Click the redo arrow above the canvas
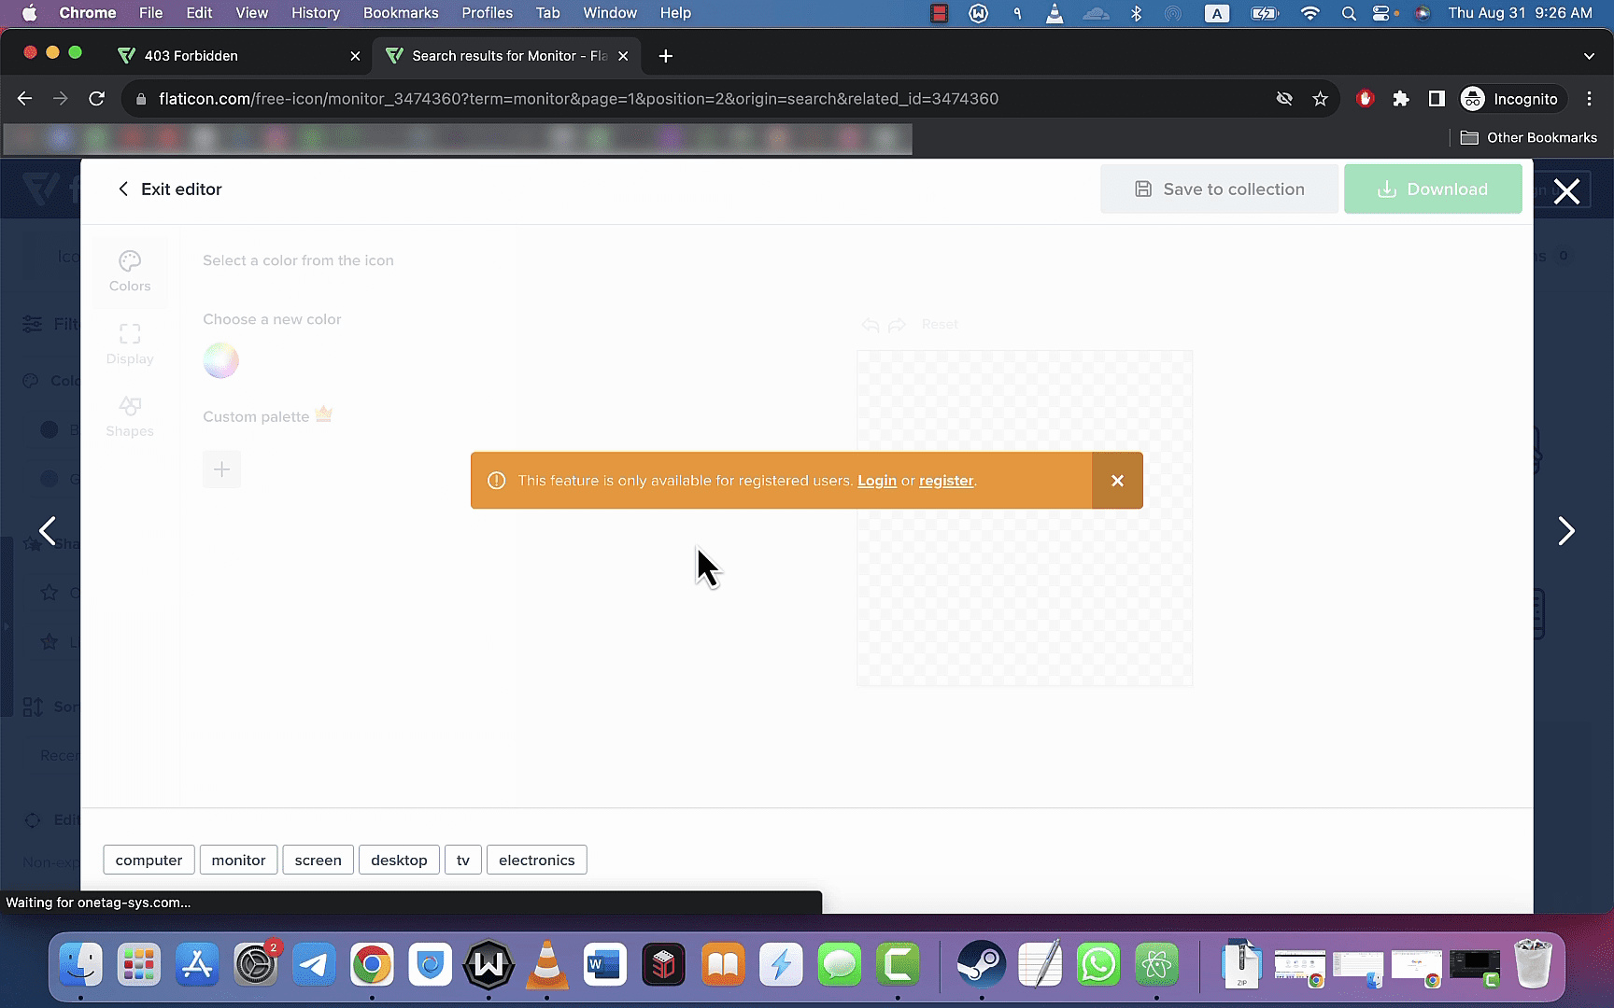 click(898, 325)
